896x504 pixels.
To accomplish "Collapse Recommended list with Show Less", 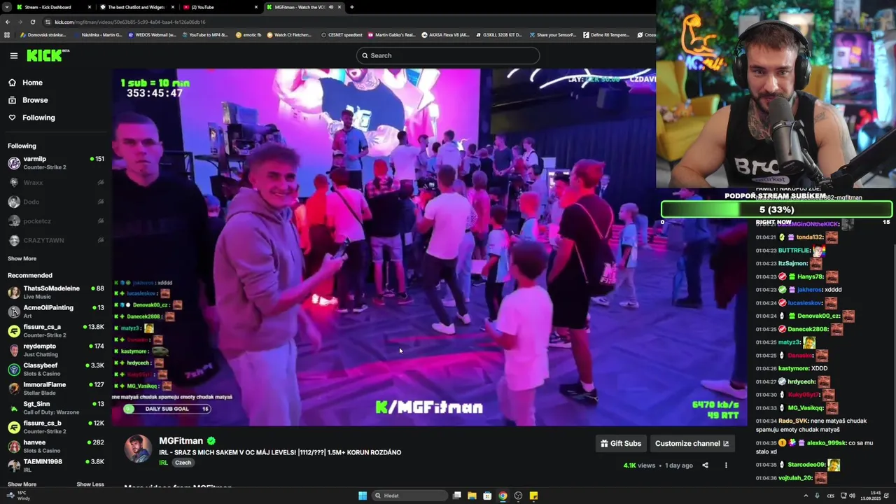I will click(90, 484).
